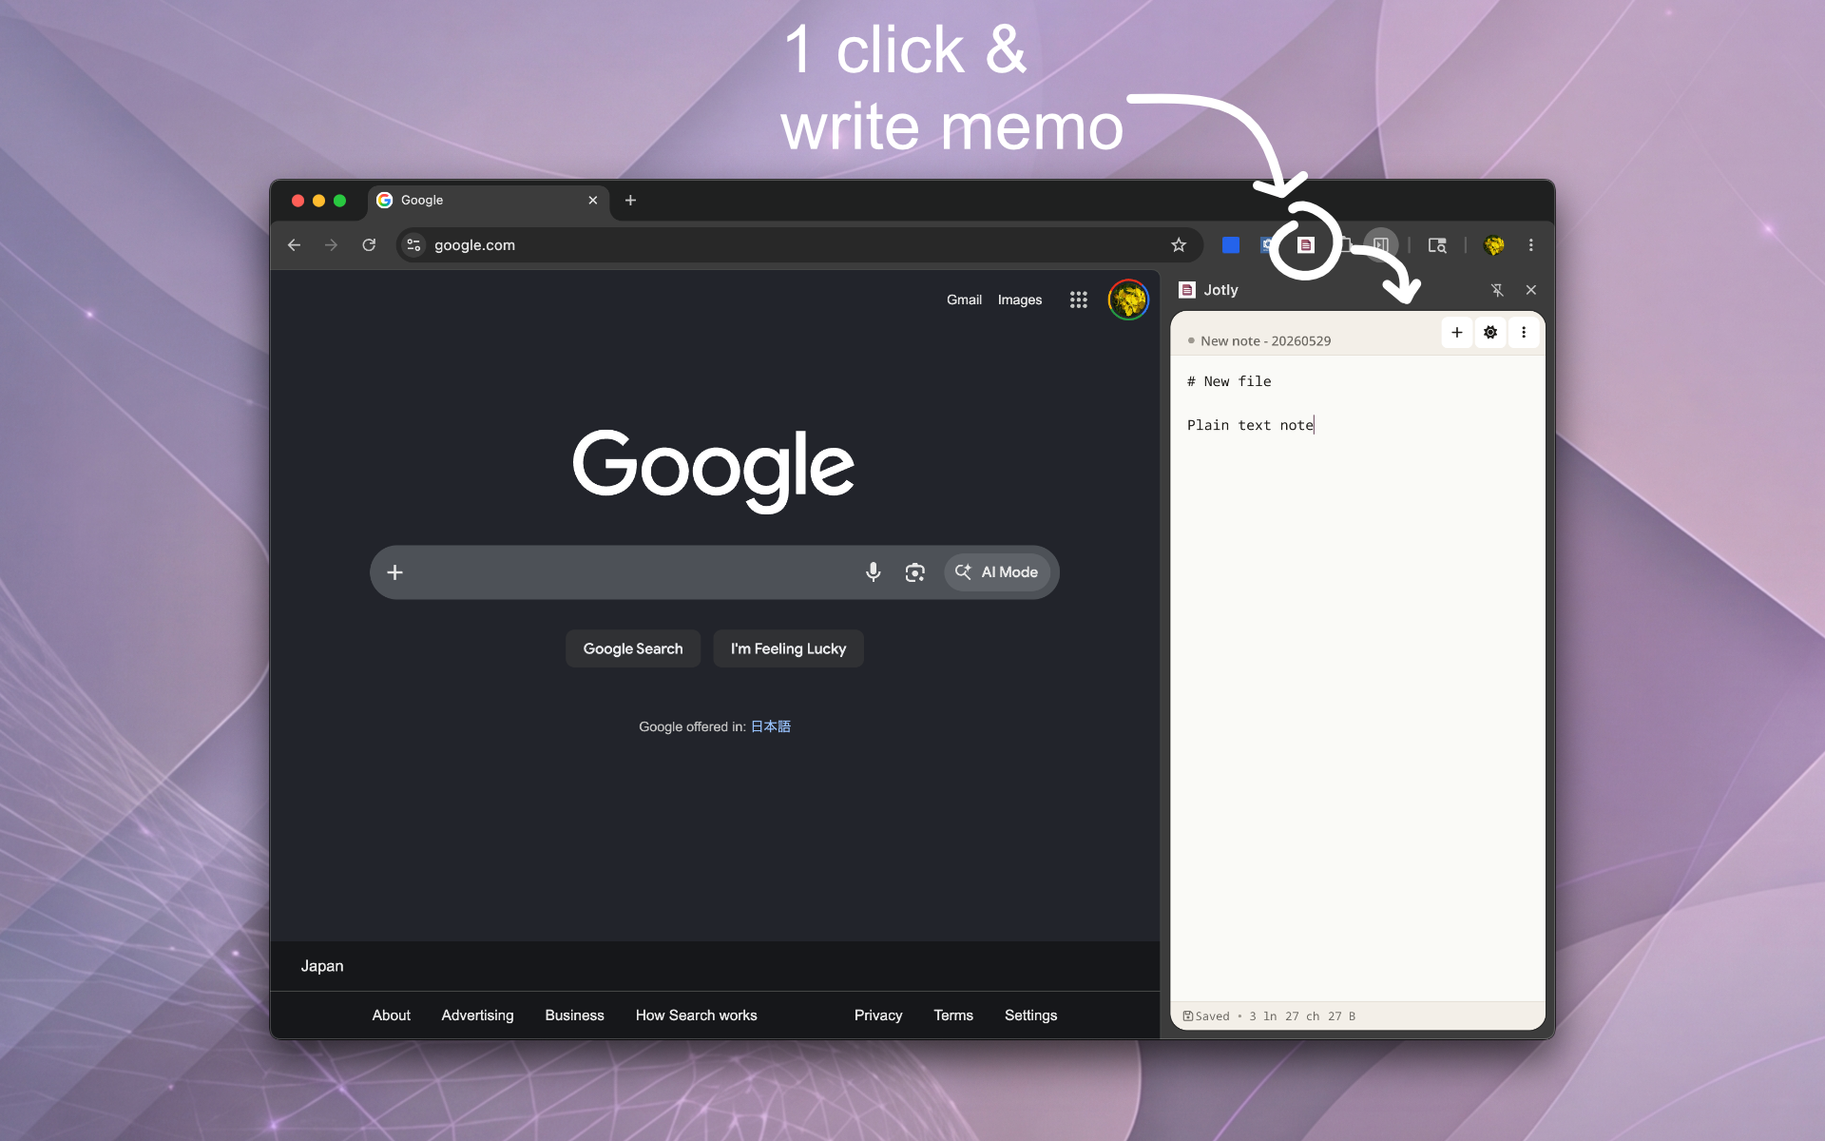The width and height of the screenshot is (1825, 1141).
Task: Unpin the Jotly side panel
Action: 1497,290
